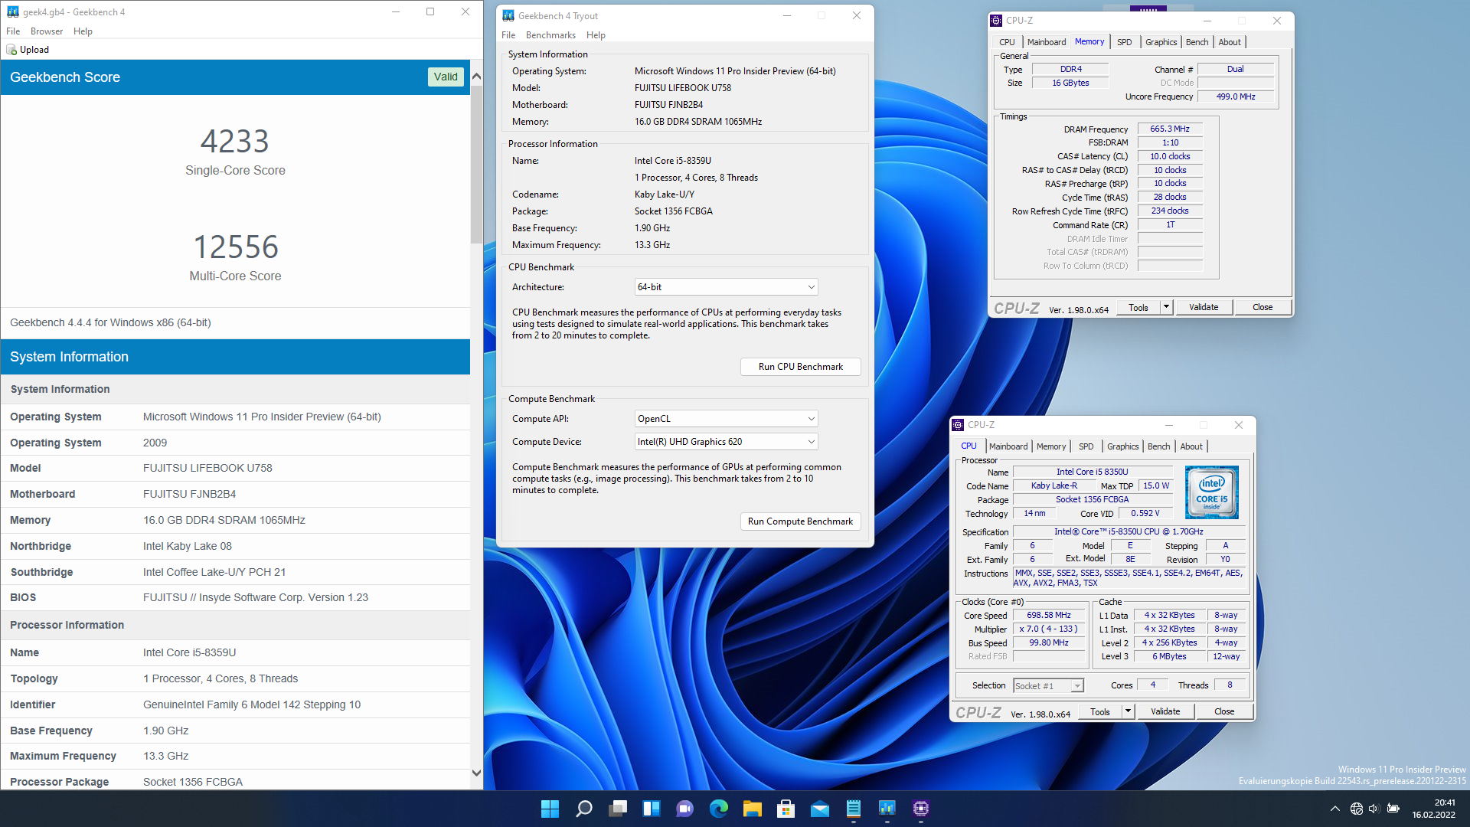Switch to Mainboard tab in upper CPU-Z
This screenshot has height=827, width=1470.
tap(1046, 42)
